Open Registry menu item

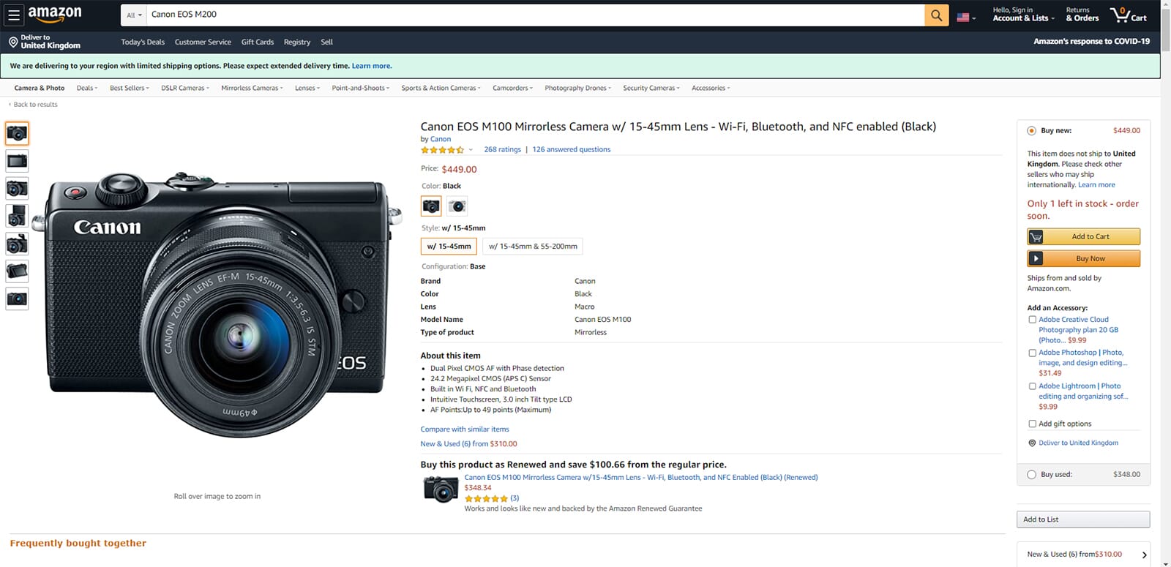point(297,42)
